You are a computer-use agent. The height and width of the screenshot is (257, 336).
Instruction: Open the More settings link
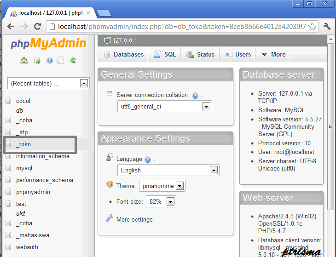[134, 220]
